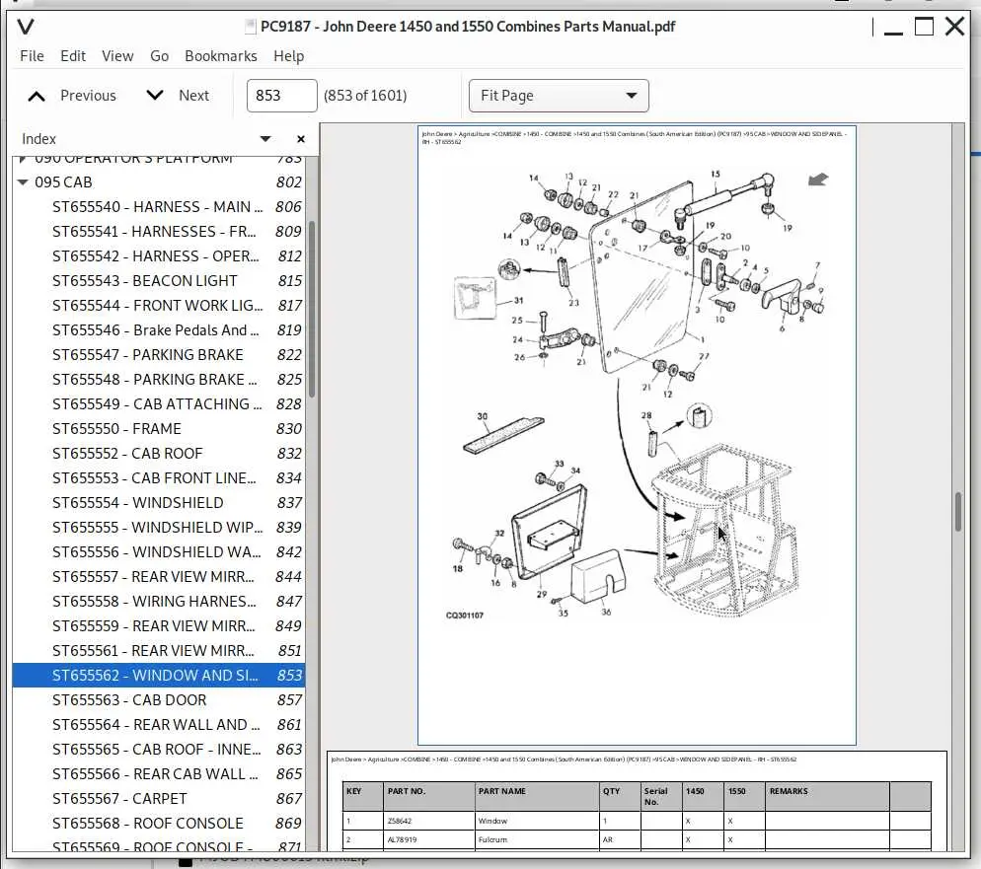
Task: Select ST655543 - BEACON LIGHT entry
Action: coord(159,281)
